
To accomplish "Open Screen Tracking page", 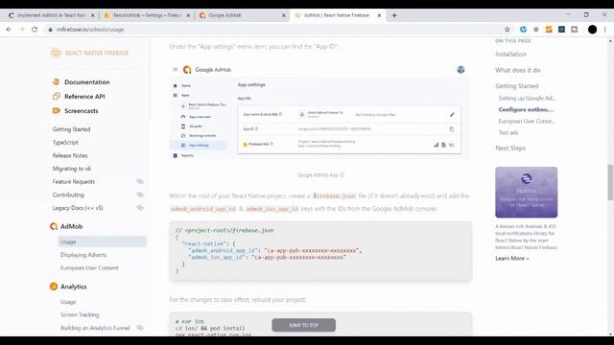I will [x=80, y=315].
